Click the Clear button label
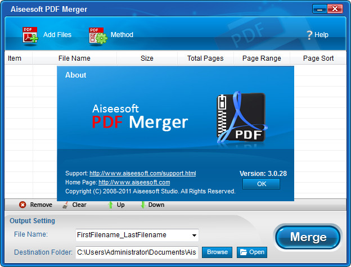The width and height of the screenshot is (351, 267). [x=79, y=205]
